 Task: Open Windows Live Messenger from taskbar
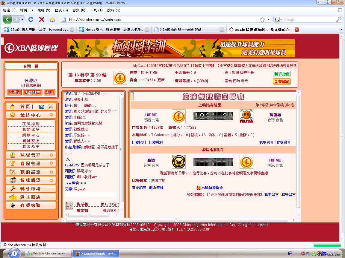46,254
